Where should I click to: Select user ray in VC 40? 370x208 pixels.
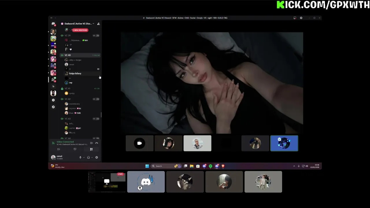(71, 83)
